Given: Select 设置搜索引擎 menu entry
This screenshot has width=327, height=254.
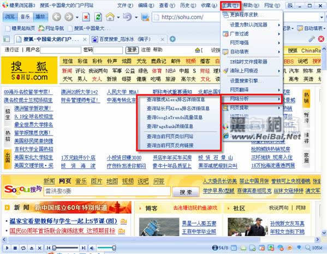Looking at the screenshot, I should click(252, 81).
